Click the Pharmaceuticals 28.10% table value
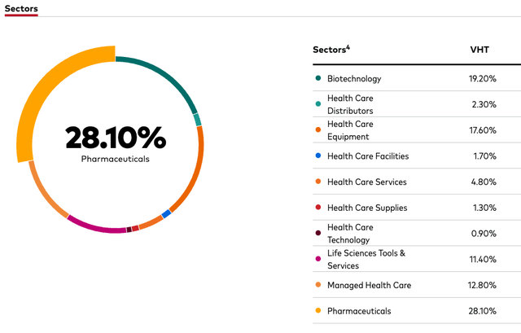 tap(480, 311)
